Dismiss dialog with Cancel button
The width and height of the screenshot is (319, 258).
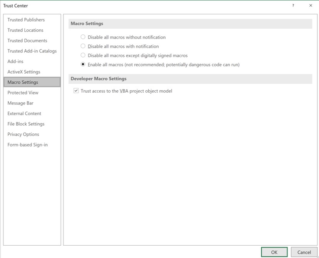(304, 252)
